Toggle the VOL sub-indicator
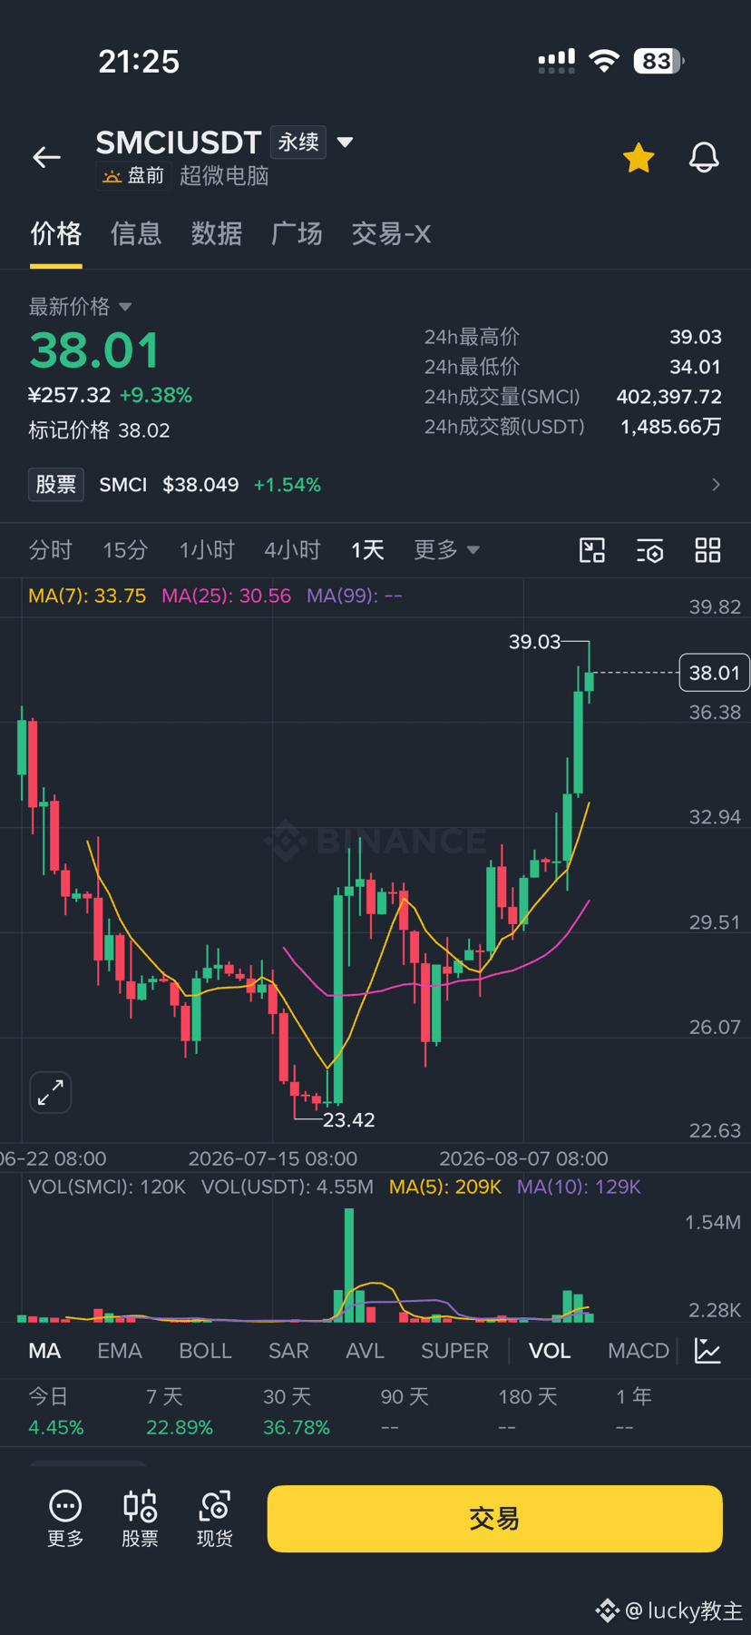The width and height of the screenshot is (751, 1635). coord(550,1351)
